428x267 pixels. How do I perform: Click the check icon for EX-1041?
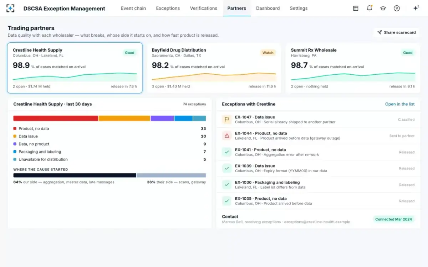point(227,152)
